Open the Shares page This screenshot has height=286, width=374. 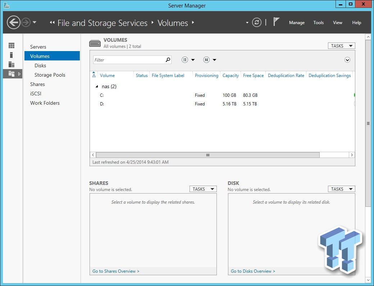[x=37, y=84]
